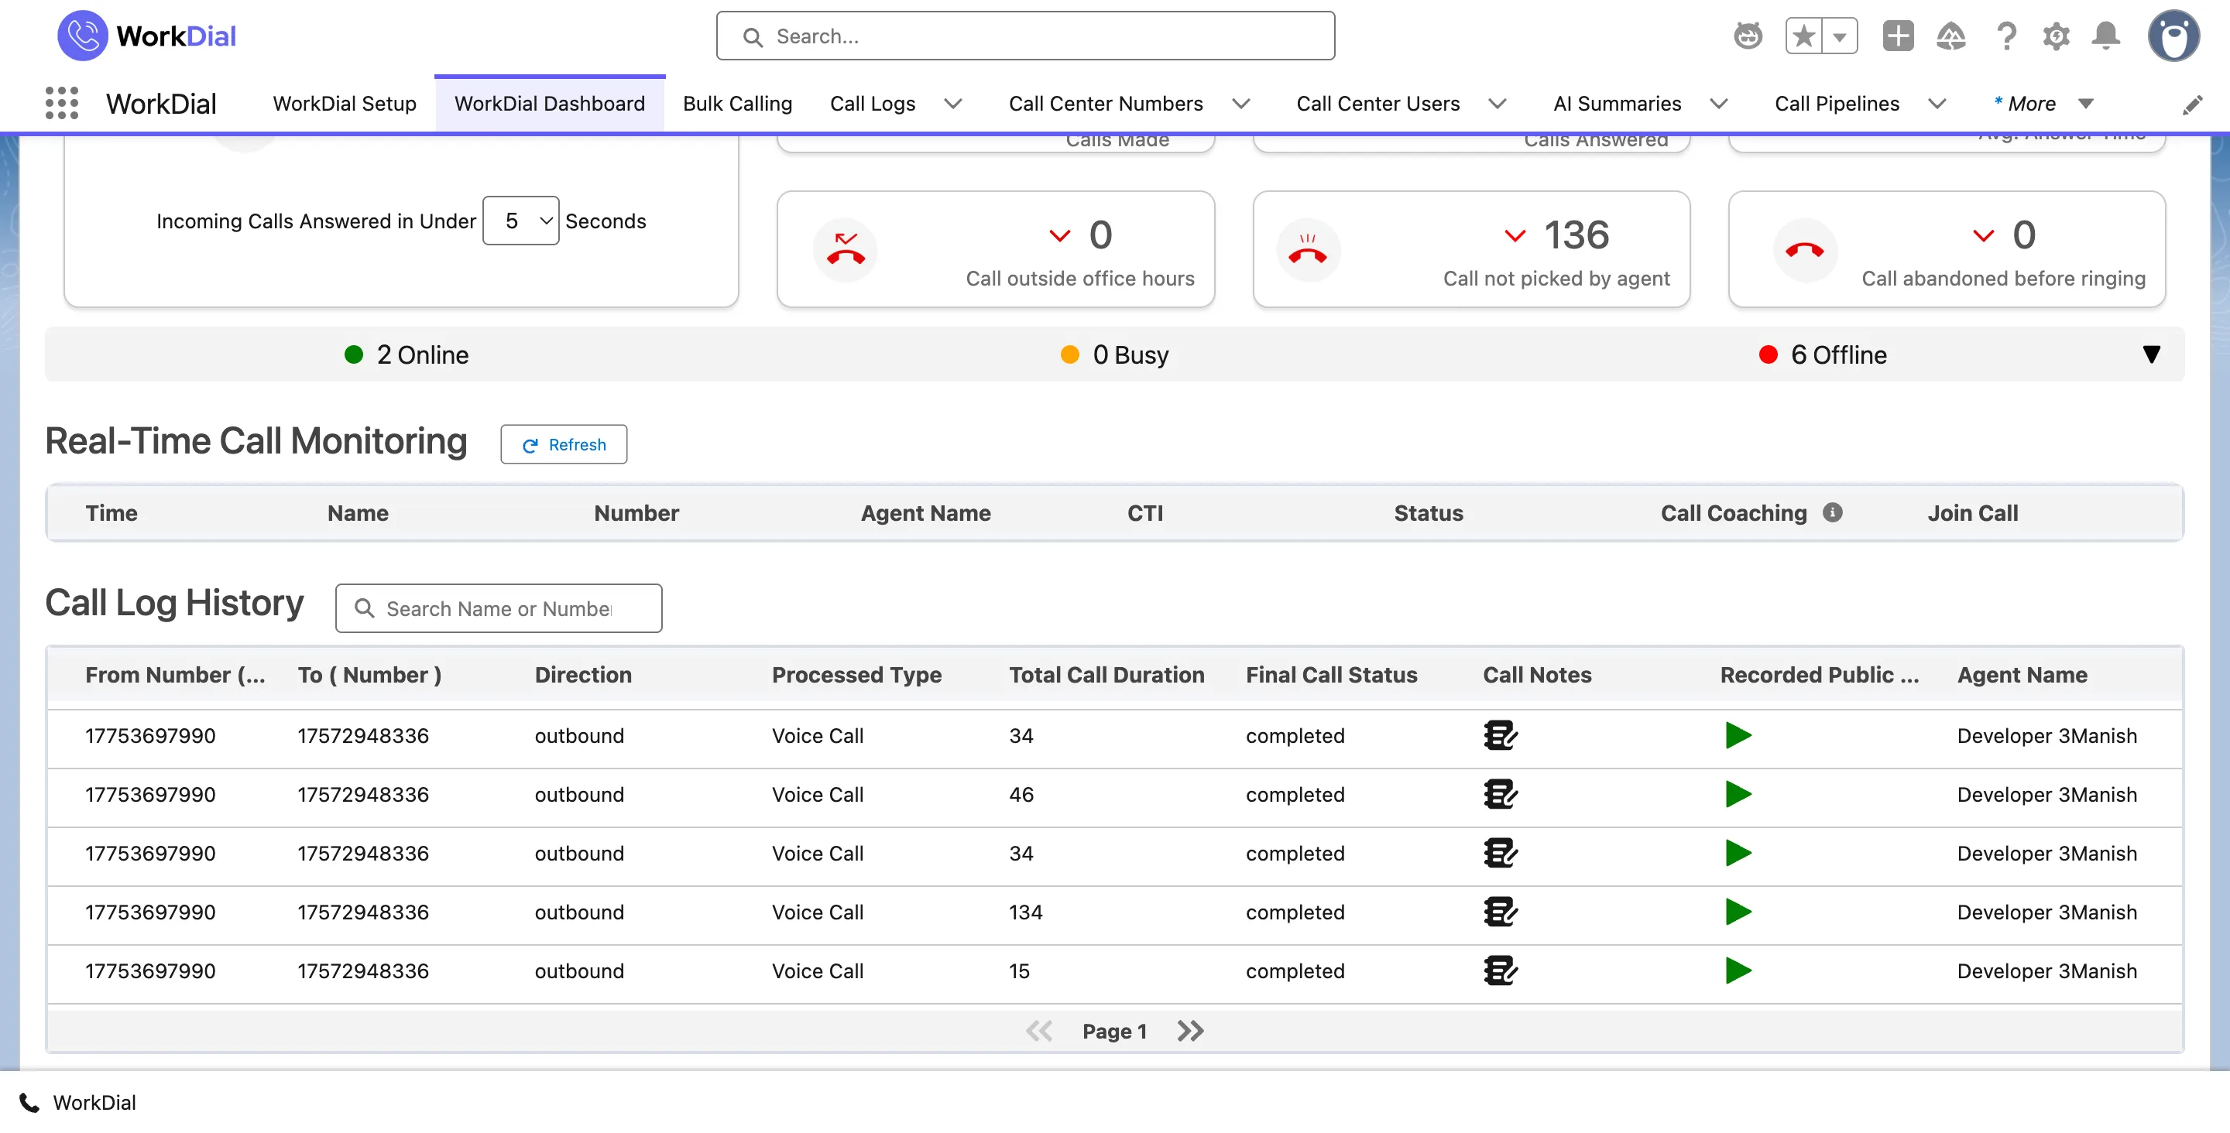Click the global Search field
The image size is (2230, 1133).
(x=1025, y=36)
